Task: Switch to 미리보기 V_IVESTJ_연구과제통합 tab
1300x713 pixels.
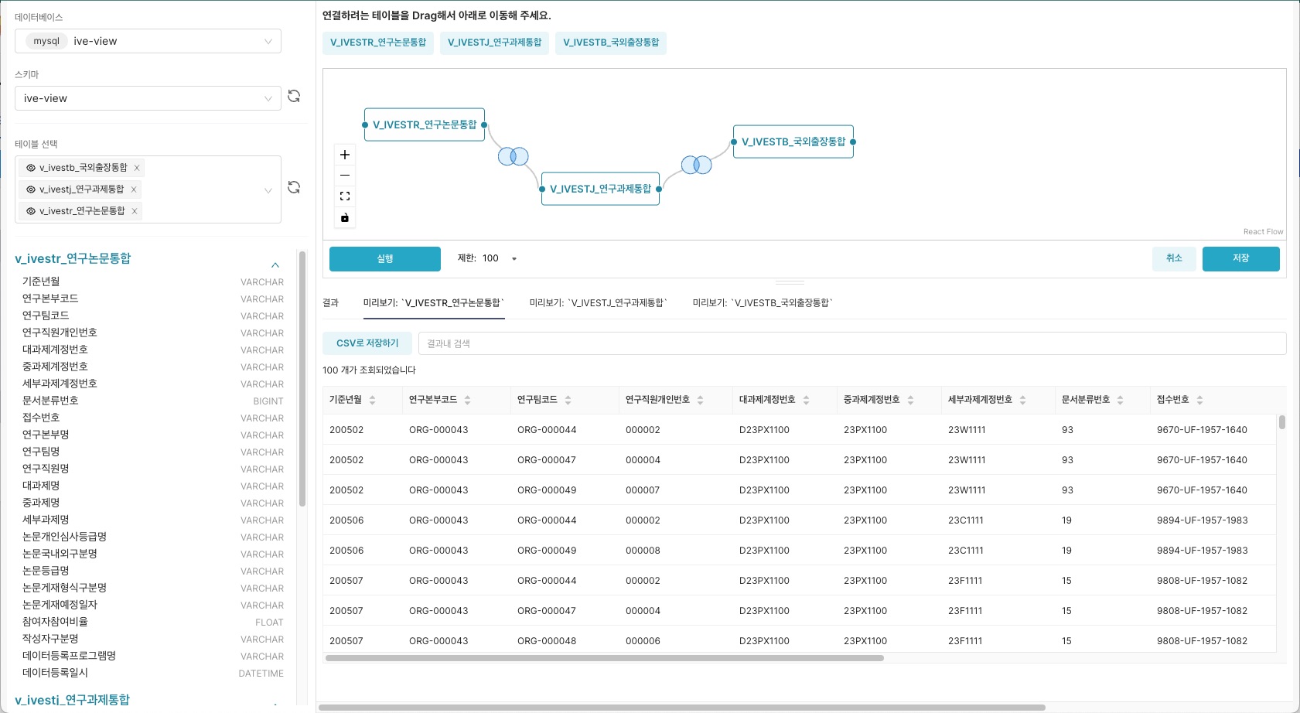Action: tap(598, 303)
